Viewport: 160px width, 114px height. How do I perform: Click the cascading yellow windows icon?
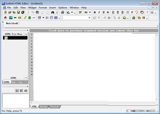point(139,18)
